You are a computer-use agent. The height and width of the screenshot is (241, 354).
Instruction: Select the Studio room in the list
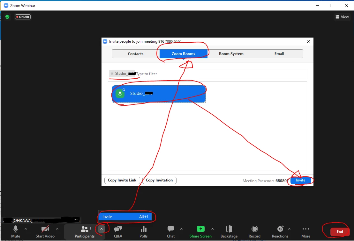click(159, 94)
